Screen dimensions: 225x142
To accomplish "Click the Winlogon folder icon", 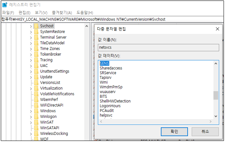I will point(36,117).
